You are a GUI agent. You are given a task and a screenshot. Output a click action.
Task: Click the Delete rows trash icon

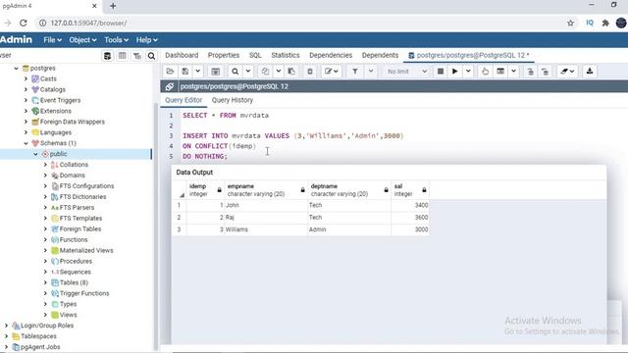pyautogui.click(x=310, y=72)
